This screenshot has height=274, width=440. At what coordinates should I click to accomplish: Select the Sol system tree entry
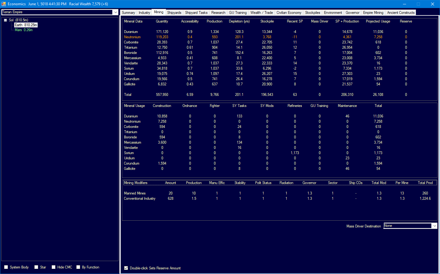[19, 20]
